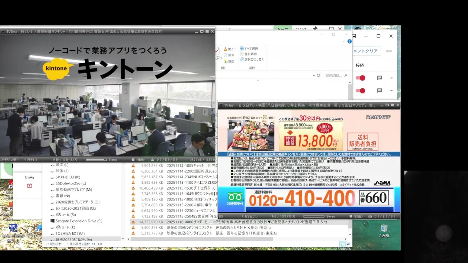Image resolution: width=468 pixels, height=263 pixels.
Task: Click VLC cone icon for 20251115-2230ヒューマニエンス file
Action: (133, 211)
